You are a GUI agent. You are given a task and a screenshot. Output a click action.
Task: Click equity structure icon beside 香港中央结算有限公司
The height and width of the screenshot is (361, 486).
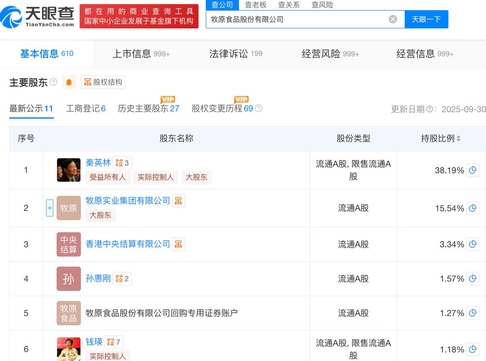(178, 244)
